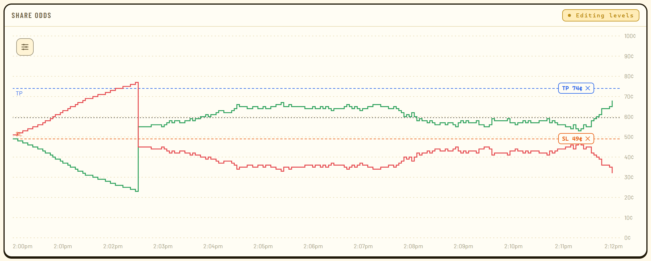The height and width of the screenshot is (261, 651).
Task: Click the 70¢ axis label
Action: [x=629, y=97]
